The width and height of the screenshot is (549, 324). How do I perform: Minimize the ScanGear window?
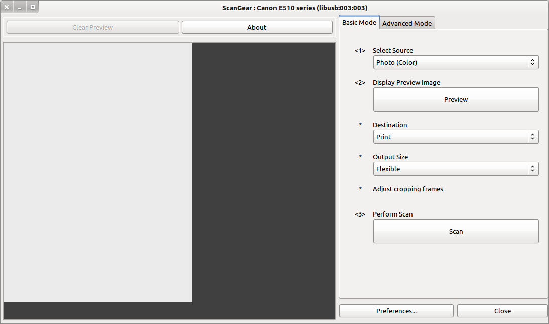point(20,7)
